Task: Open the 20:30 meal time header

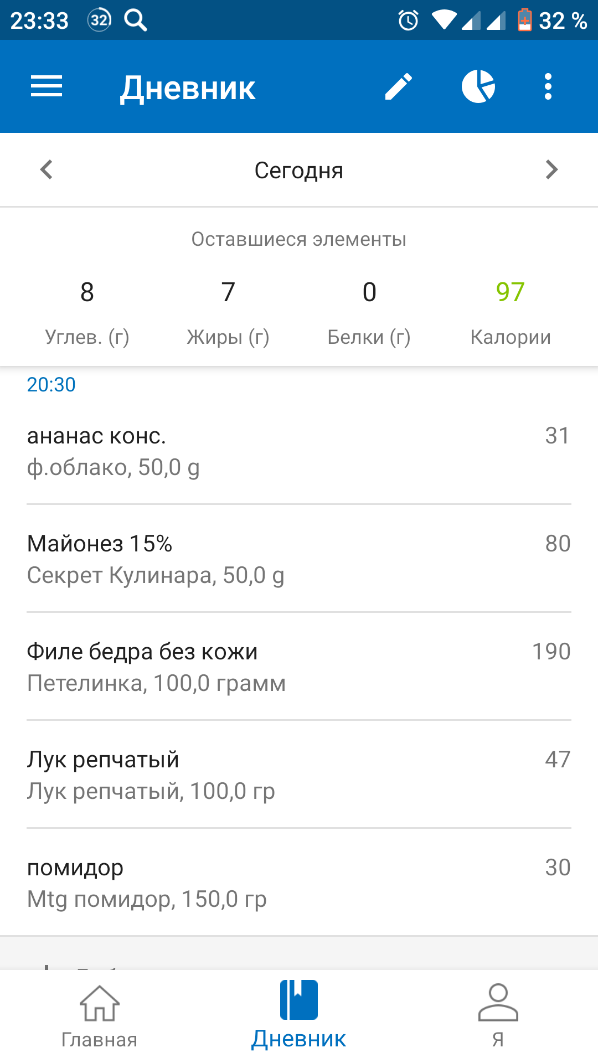Action: coord(51,385)
